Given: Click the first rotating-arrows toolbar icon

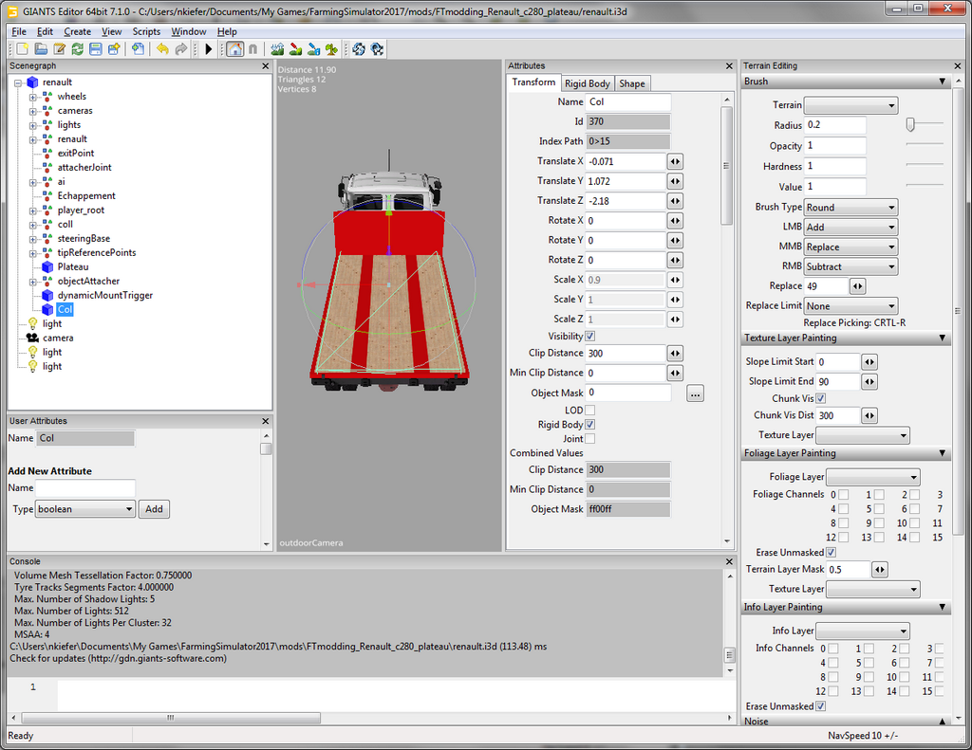Looking at the screenshot, I should (358, 49).
